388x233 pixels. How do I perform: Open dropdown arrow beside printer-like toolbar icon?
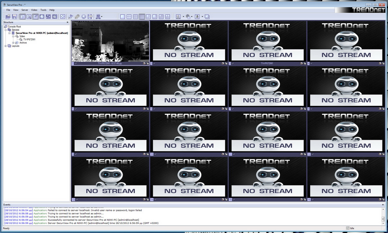tap(102, 17)
